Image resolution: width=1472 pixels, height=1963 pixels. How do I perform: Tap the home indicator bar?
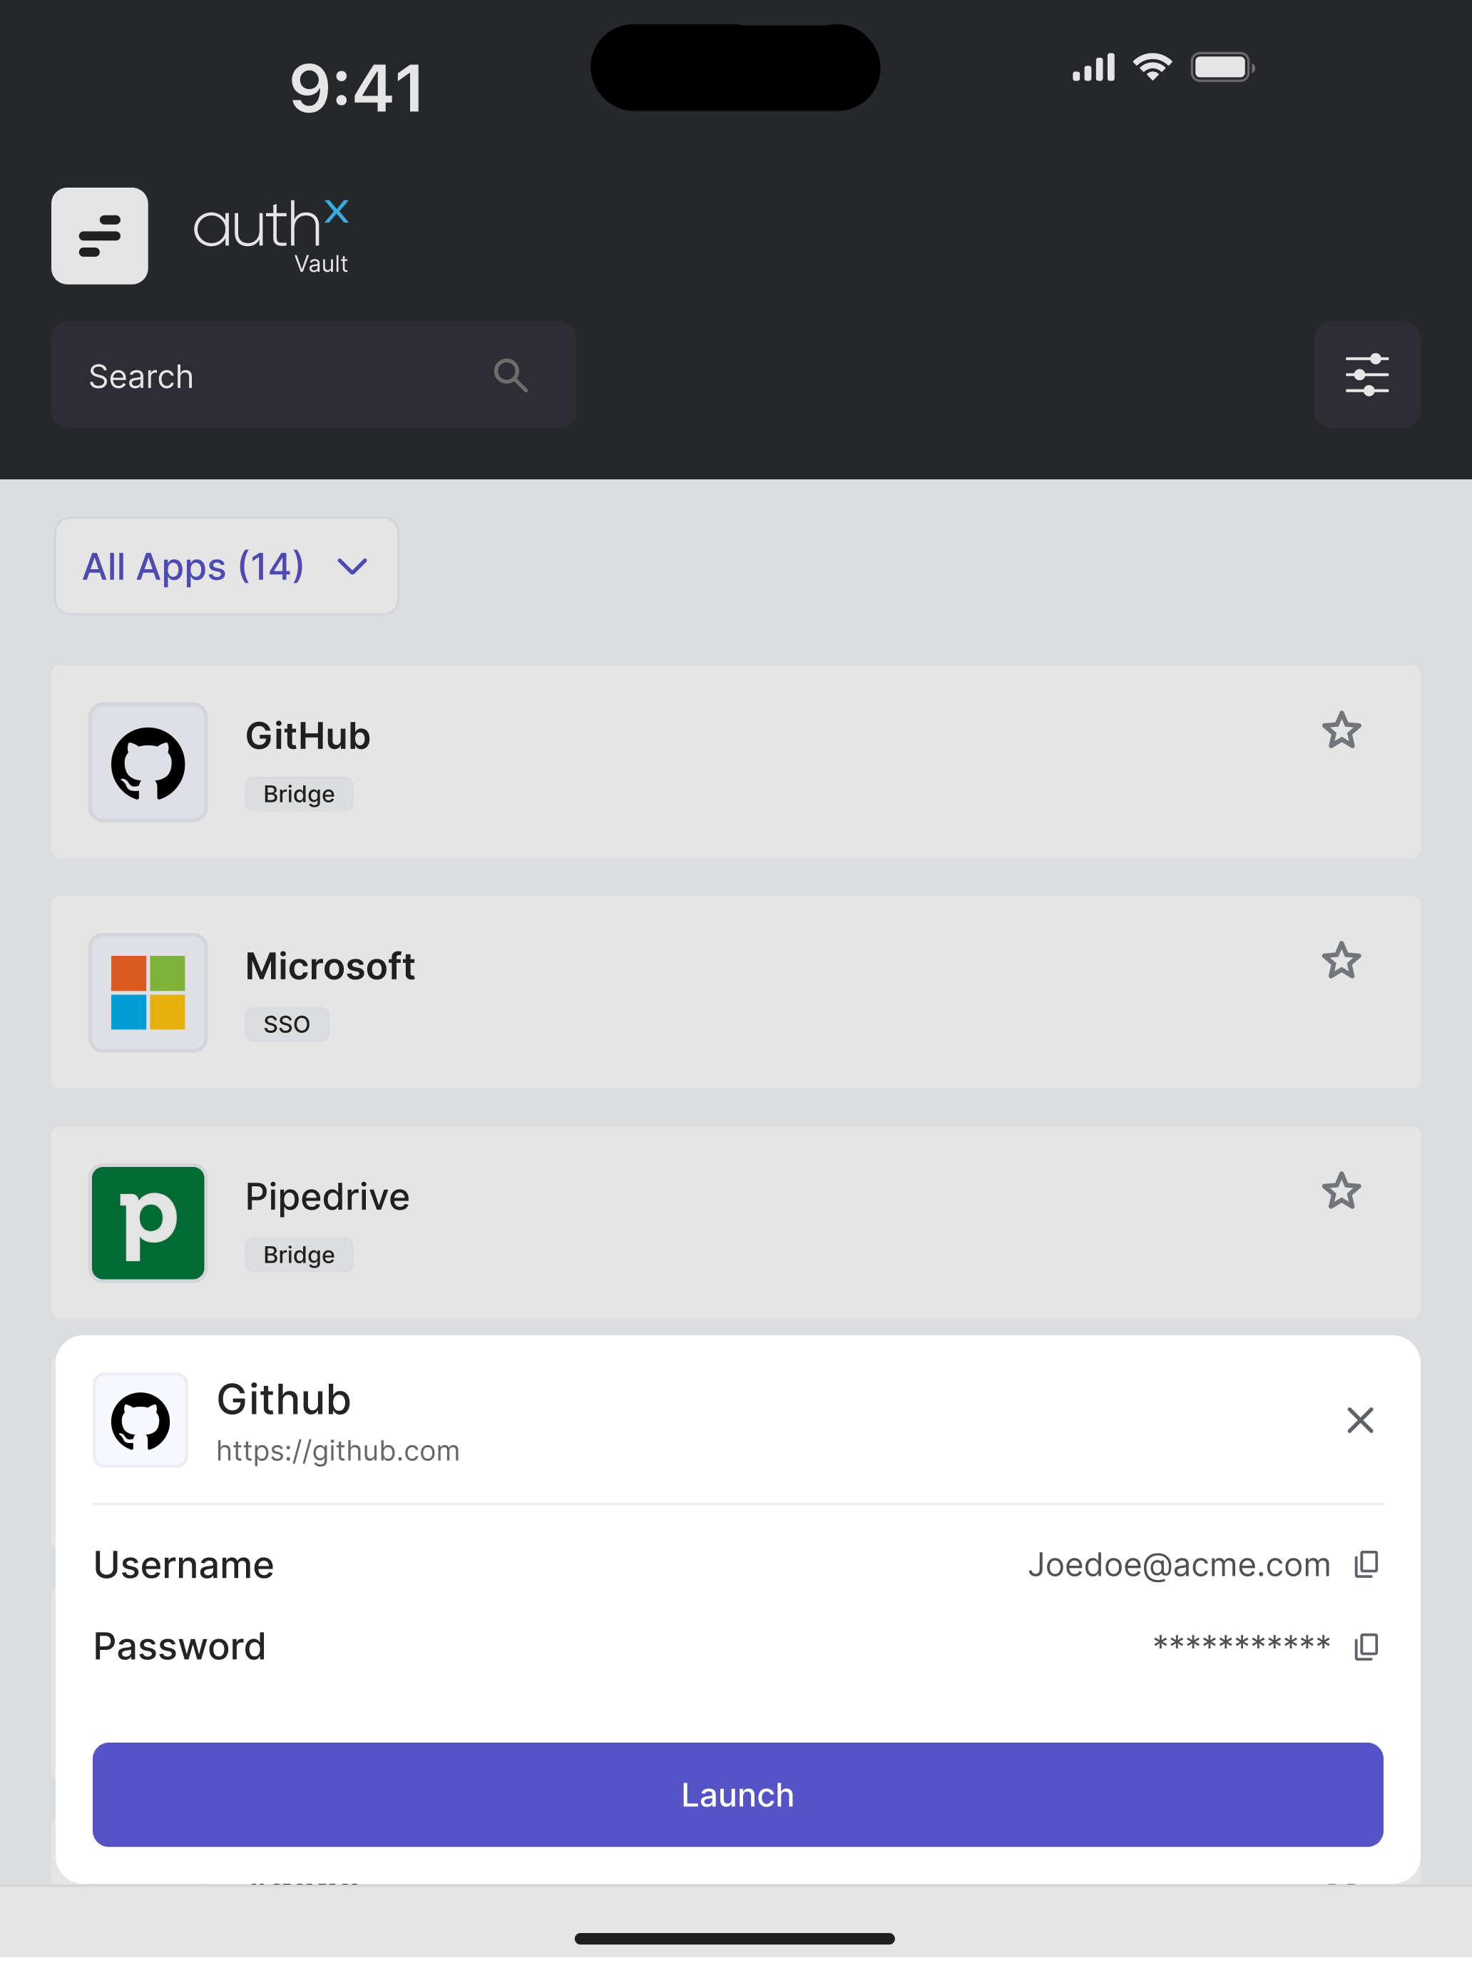tap(735, 1939)
